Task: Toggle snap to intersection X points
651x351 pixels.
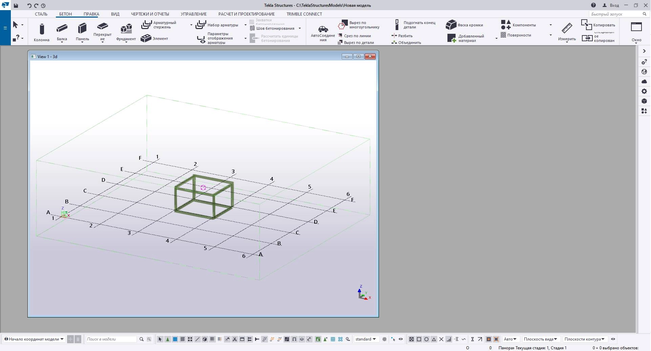Action: tap(441, 339)
